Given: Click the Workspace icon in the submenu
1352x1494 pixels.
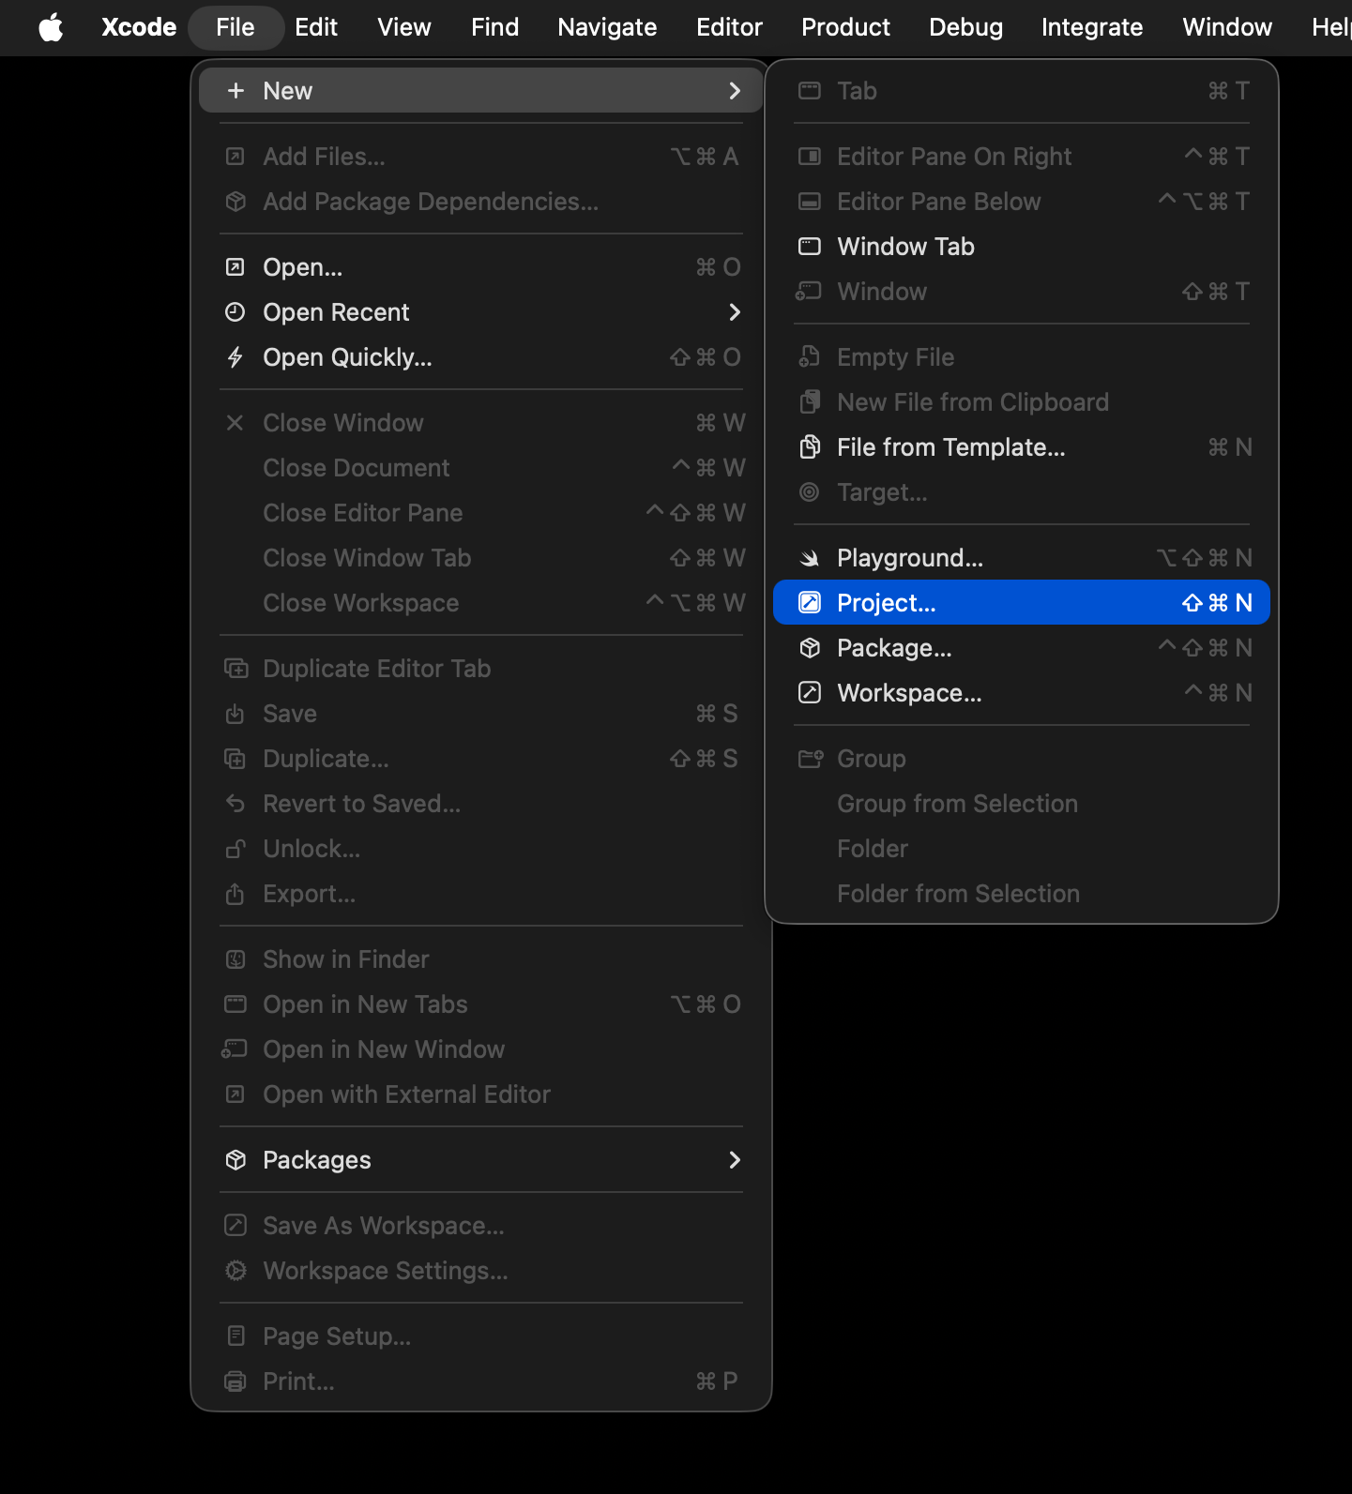Looking at the screenshot, I should click(x=809, y=693).
